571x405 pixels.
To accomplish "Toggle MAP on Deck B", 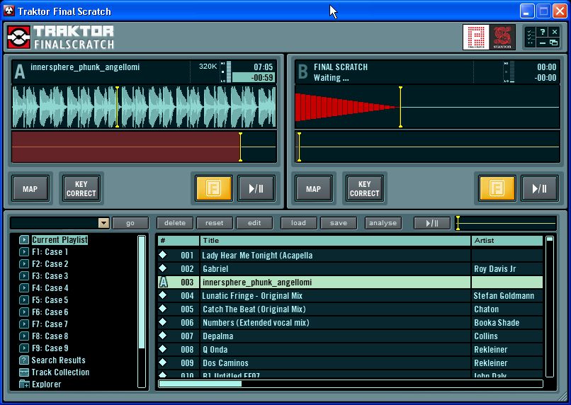I will click(x=314, y=188).
